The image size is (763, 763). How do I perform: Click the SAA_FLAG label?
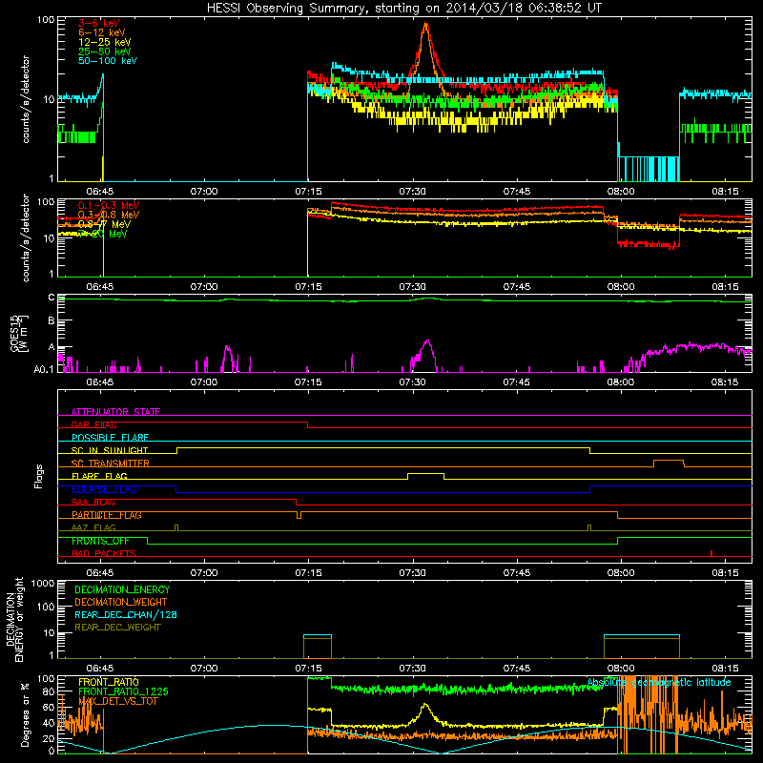93,503
